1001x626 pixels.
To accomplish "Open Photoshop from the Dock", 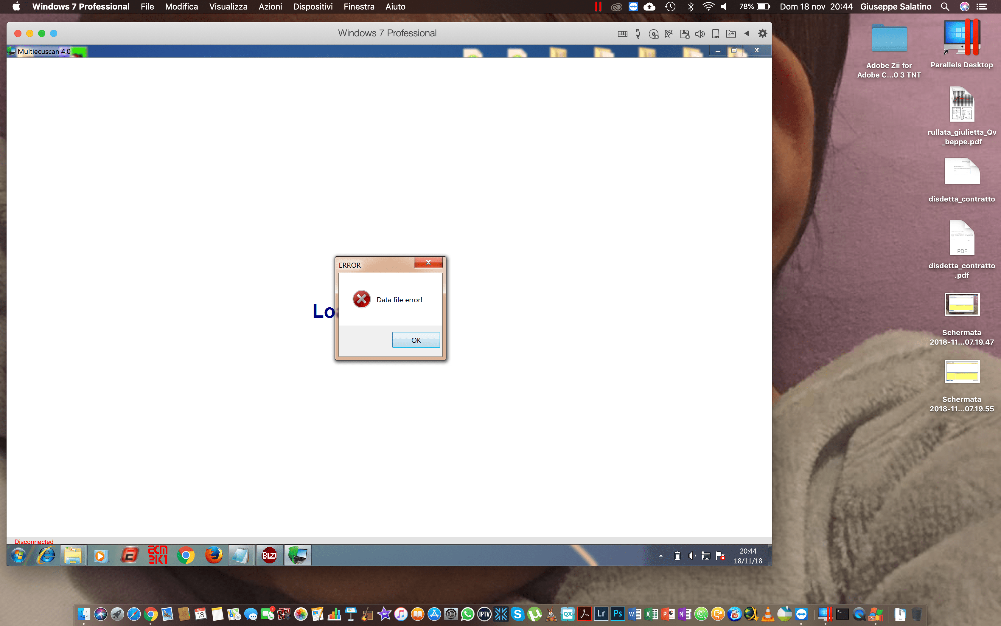I will pyautogui.click(x=618, y=613).
